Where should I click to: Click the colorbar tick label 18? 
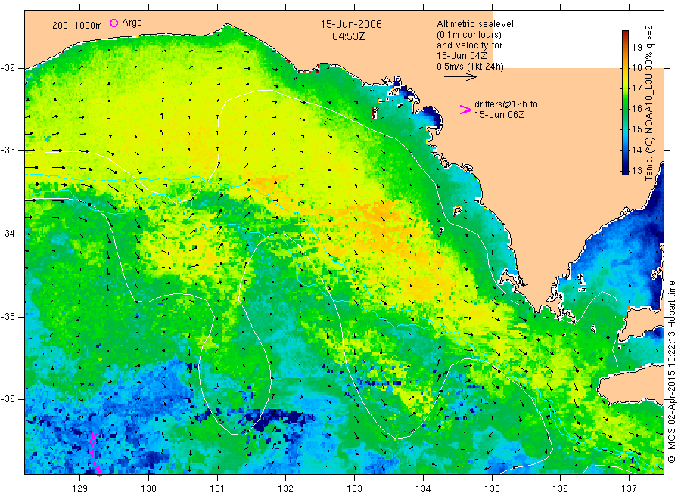point(636,68)
